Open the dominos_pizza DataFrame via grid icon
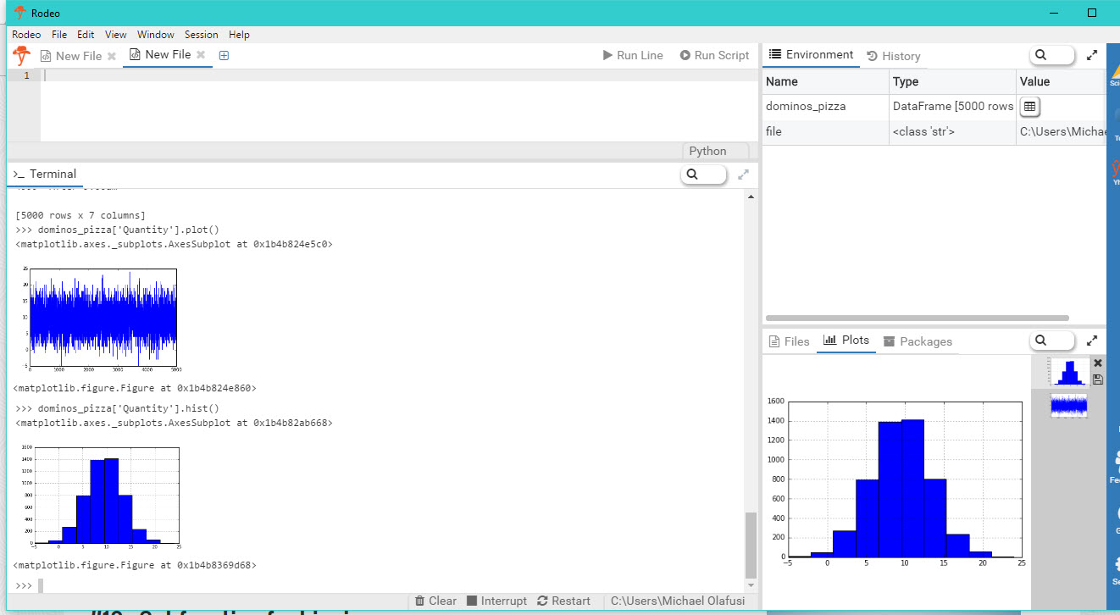Screen dimensions: 1120x615 point(1030,106)
